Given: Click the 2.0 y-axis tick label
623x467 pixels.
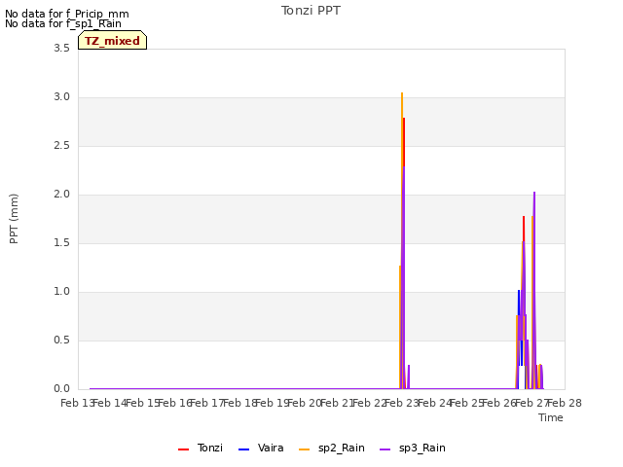Looking at the screenshot, I should pos(61,195).
